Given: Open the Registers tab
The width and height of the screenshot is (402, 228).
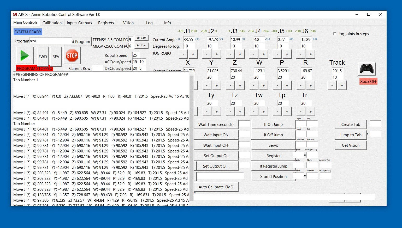Looking at the screenshot, I should tap(106, 23).
